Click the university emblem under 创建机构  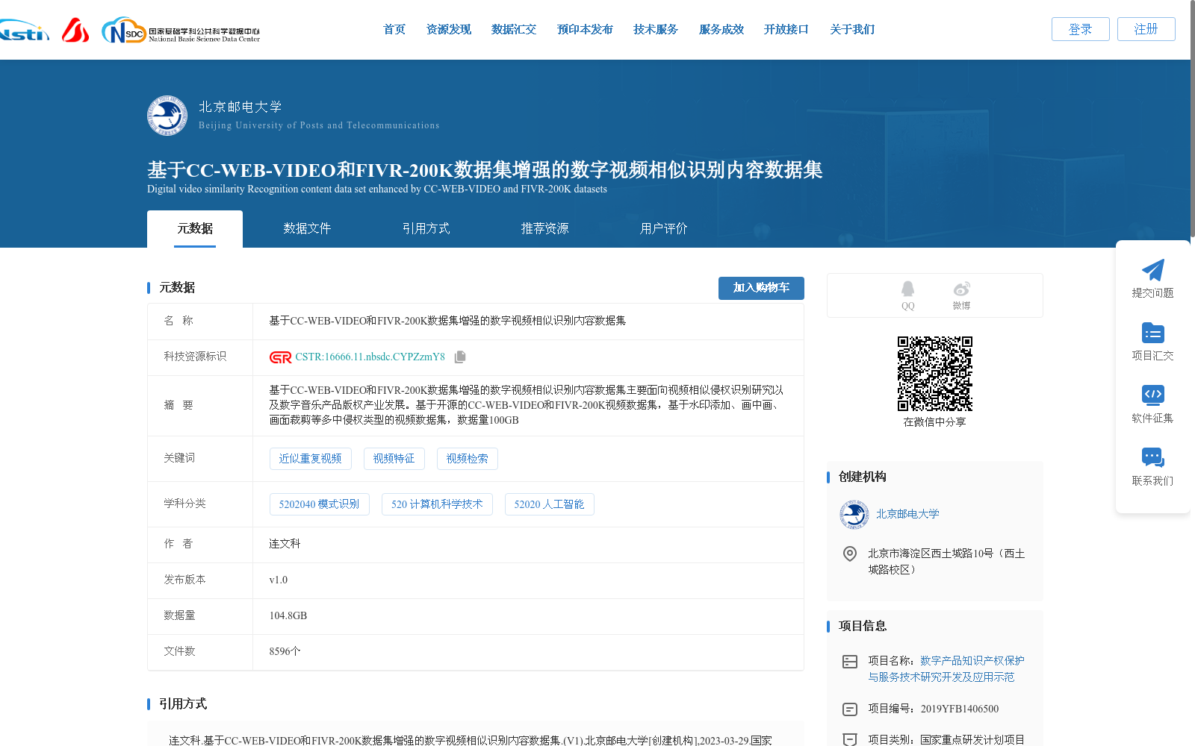[854, 515]
